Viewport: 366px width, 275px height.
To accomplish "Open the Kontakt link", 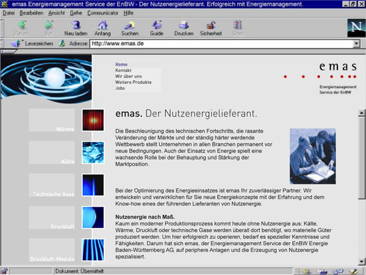I will (x=123, y=70).
